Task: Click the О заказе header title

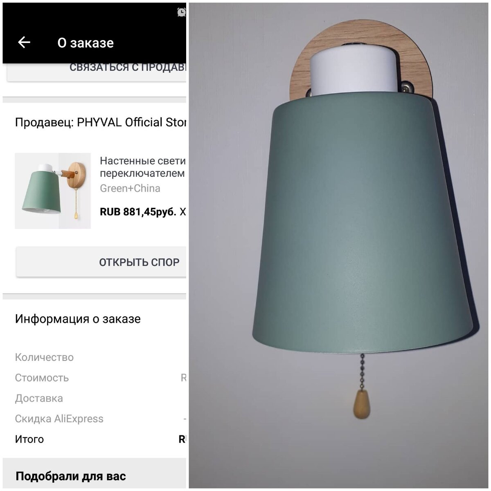Action: [86, 43]
